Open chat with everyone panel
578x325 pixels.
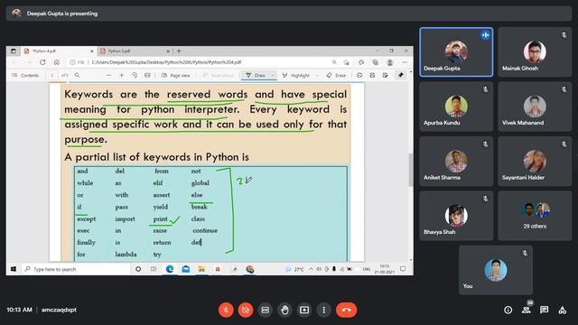(x=544, y=310)
